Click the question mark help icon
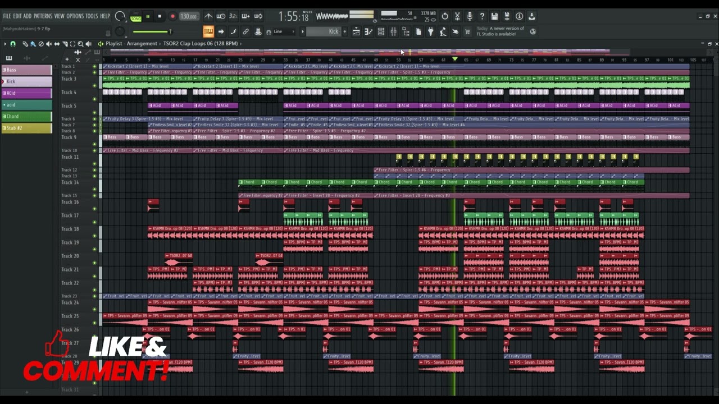The width and height of the screenshot is (719, 404). pos(482,16)
